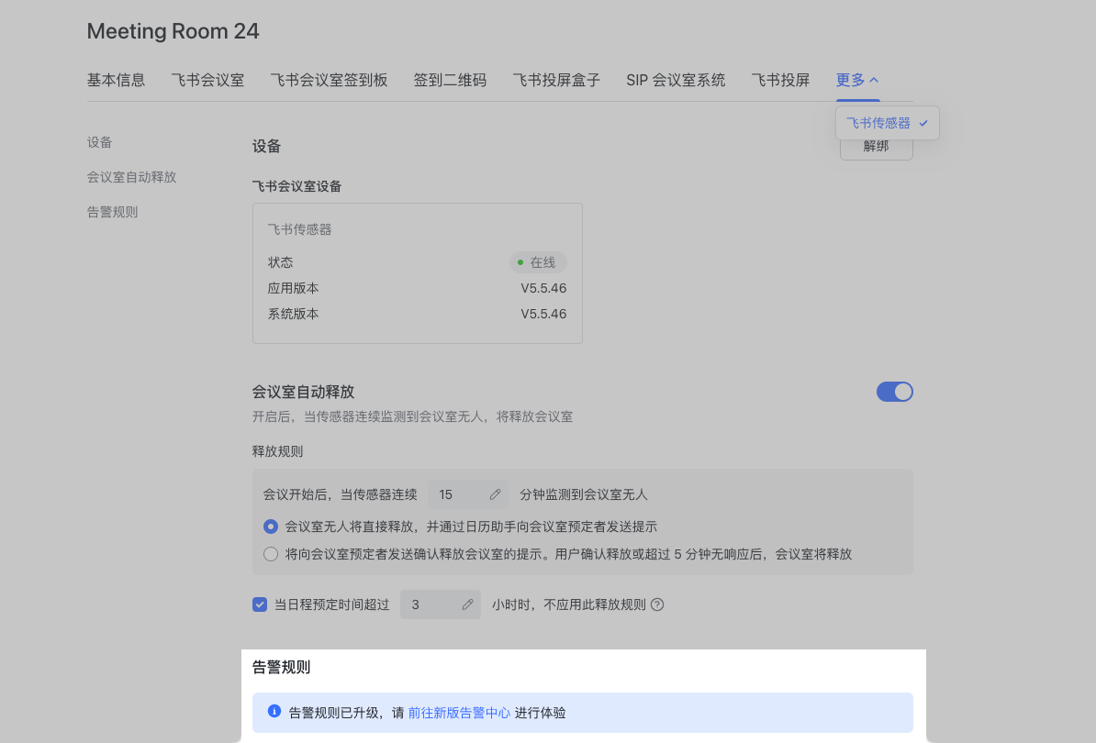
Task: Collapse the 更多 dropdown tab
Action: [857, 81]
